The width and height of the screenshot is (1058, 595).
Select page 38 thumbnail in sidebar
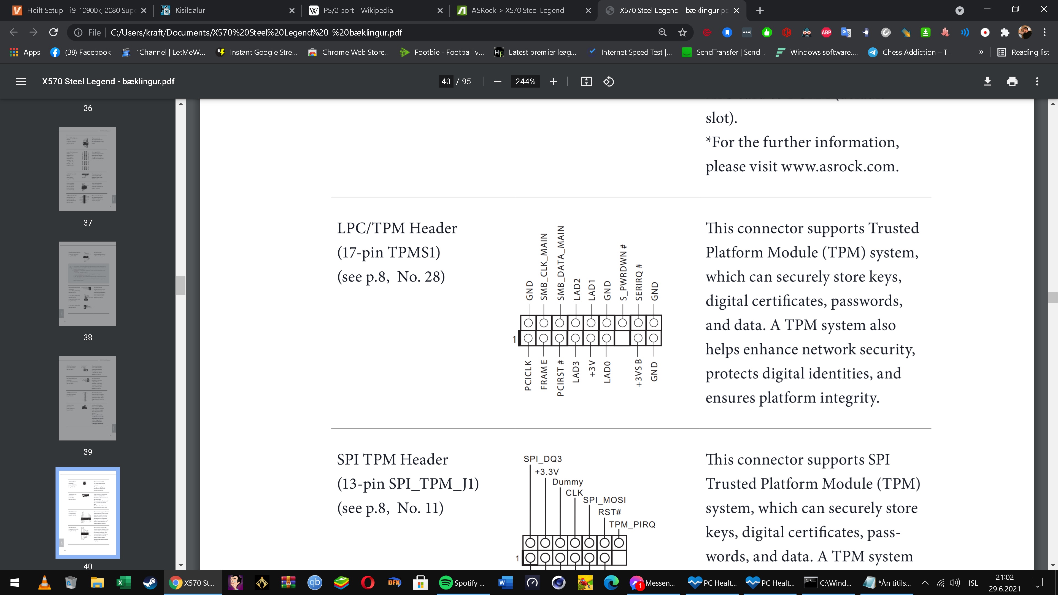pos(88,283)
